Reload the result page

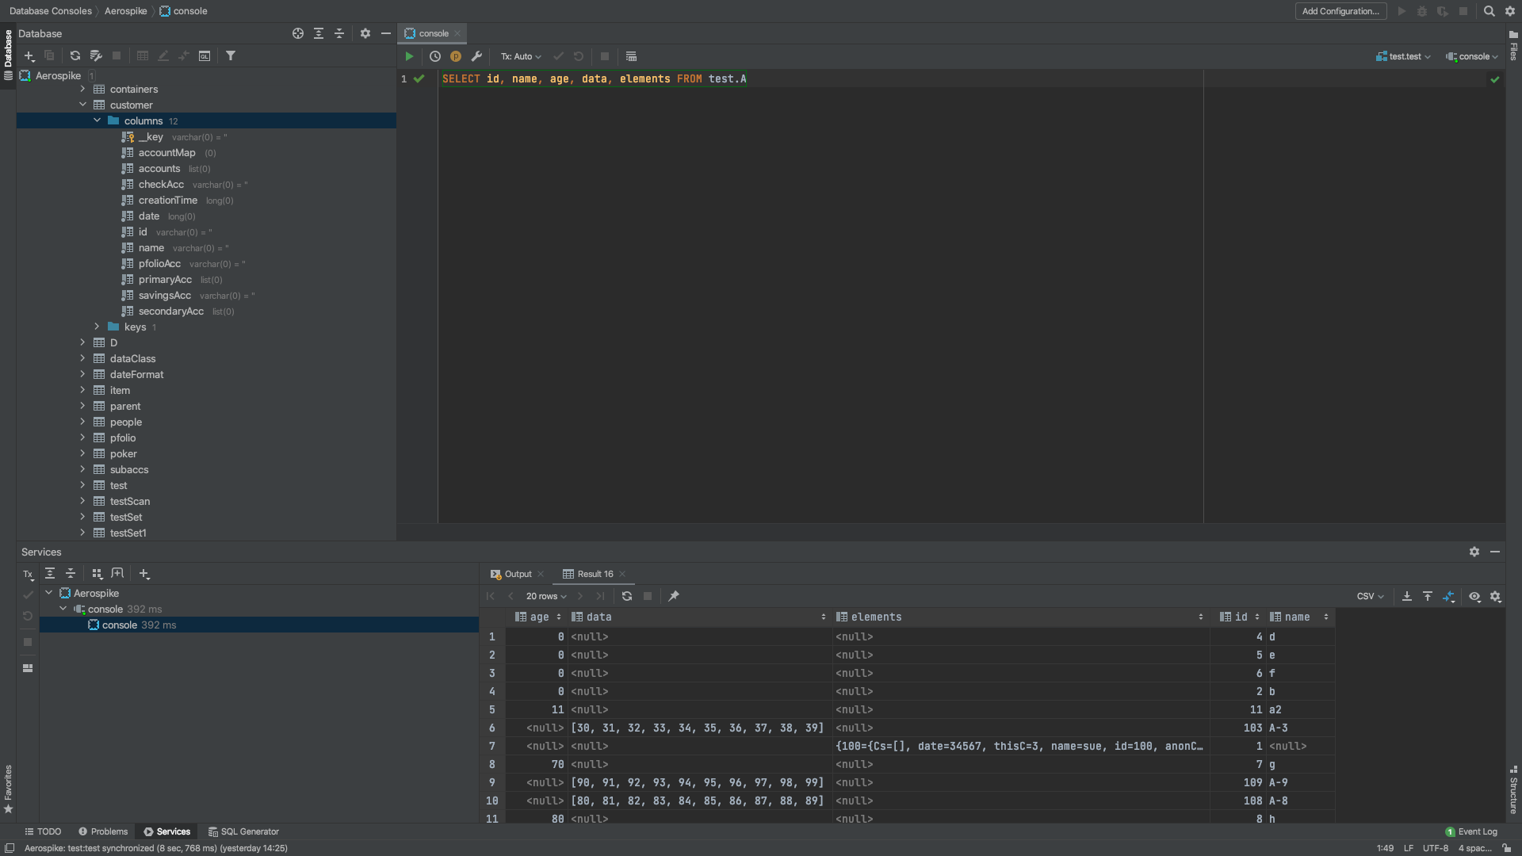pyautogui.click(x=627, y=596)
